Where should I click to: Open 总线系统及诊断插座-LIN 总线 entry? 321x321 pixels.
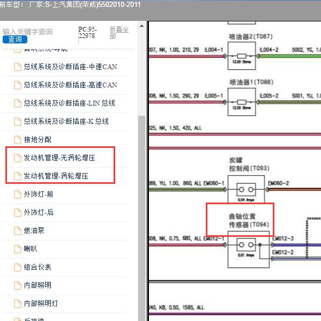tap(70, 103)
